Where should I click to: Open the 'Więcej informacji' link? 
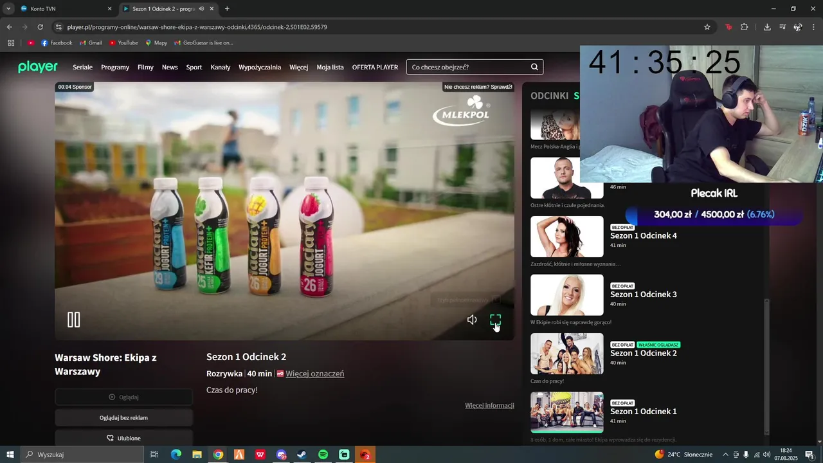coord(490,405)
